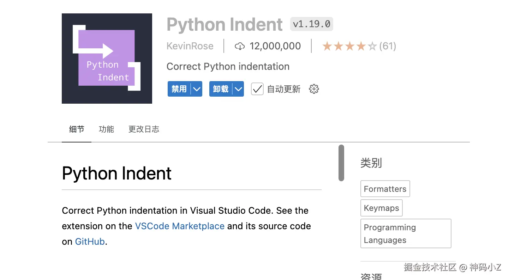This screenshot has height=280, width=509.
Task: Expand the 卸载 dropdown arrow
Action: click(x=238, y=89)
